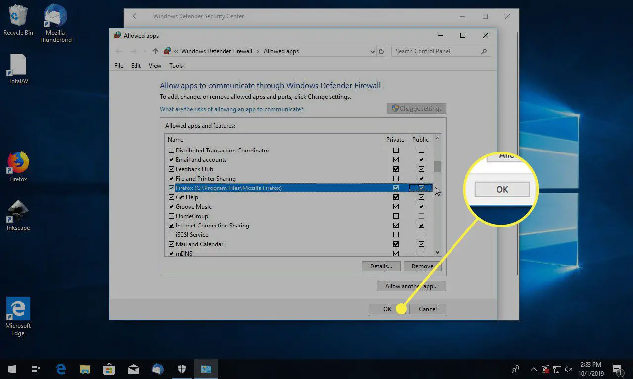Select the Firefox desktop shortcut
This screenshot has width=633, height=379.
pyautogui.click(x=18, y=167)
